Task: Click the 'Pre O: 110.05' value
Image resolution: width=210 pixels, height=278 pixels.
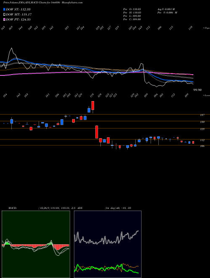Action: (132, 9)
